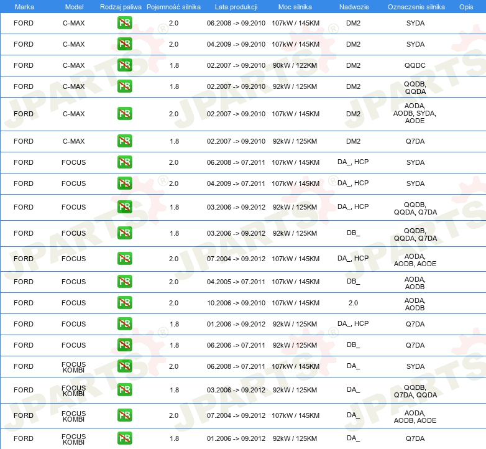This screenshot has height=449, width=486.
Task: Select Q7DA engine cell in C-MAX row
Action: pos(415,141)
